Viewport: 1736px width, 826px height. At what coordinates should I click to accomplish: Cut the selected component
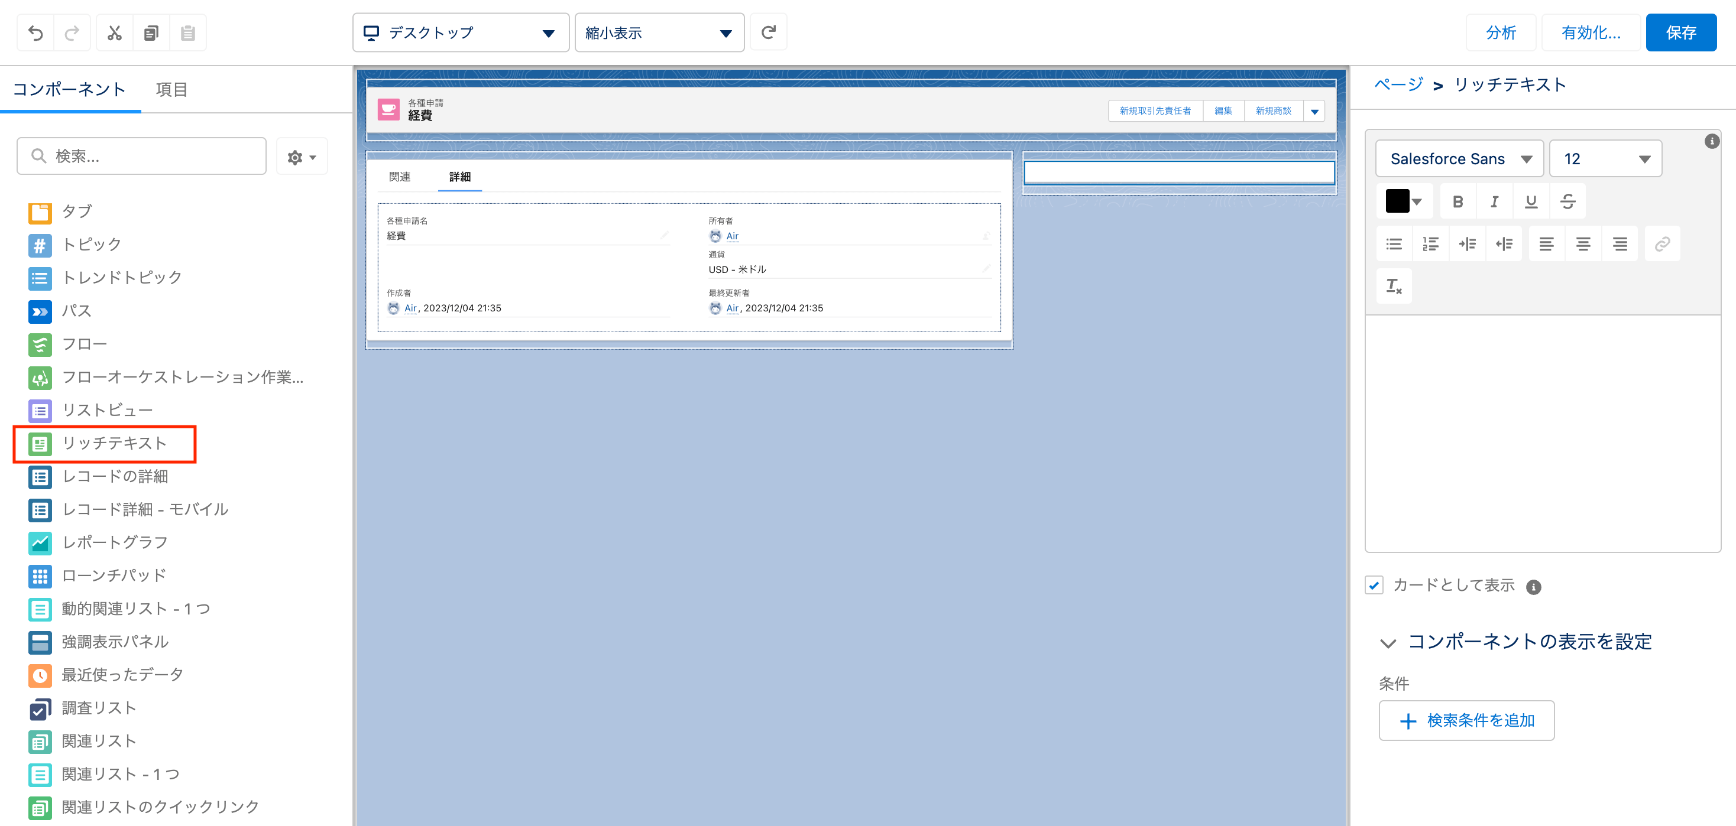tap(115, 32)
